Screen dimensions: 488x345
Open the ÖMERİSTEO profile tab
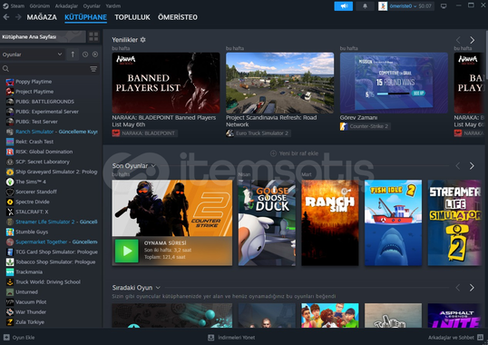[178, 17]
